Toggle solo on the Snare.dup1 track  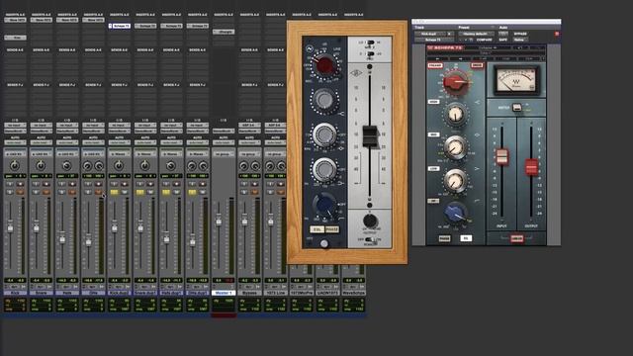[139, 192]
